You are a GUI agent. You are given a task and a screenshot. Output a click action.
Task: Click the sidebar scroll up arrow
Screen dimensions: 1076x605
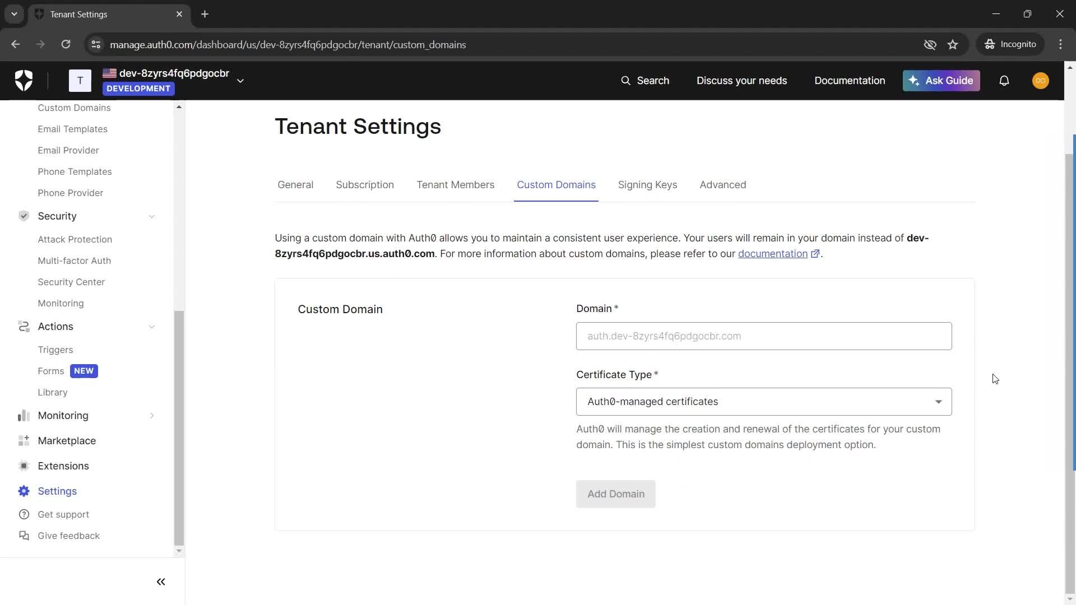tap(179, 106)
